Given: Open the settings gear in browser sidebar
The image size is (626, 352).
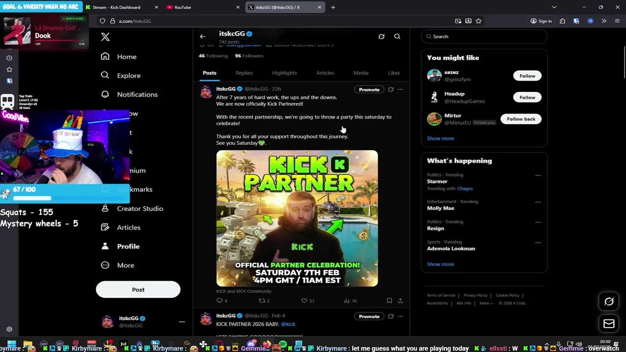Looking at the screenshot, I should tap(9, 330).
